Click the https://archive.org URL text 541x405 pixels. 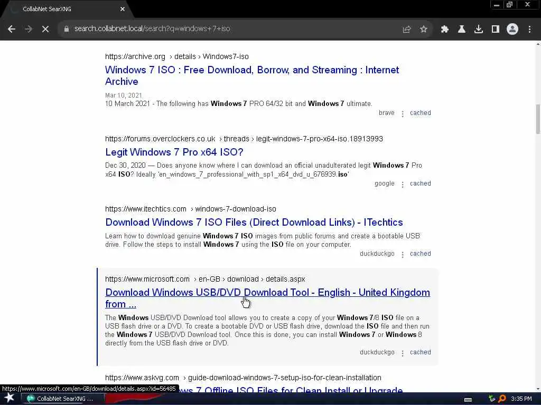click(135, 56)
